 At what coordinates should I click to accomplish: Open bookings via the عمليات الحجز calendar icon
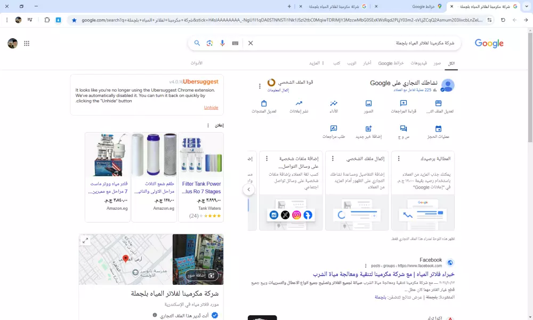(x=438, y=129)
